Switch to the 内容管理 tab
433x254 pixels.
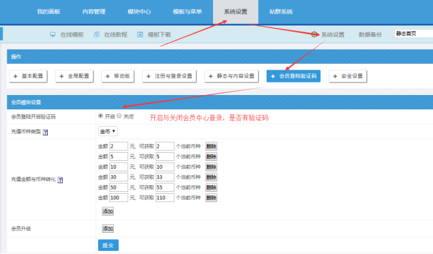tap(93, 12)
